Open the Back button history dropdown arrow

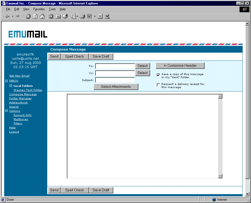click(13, 16)
